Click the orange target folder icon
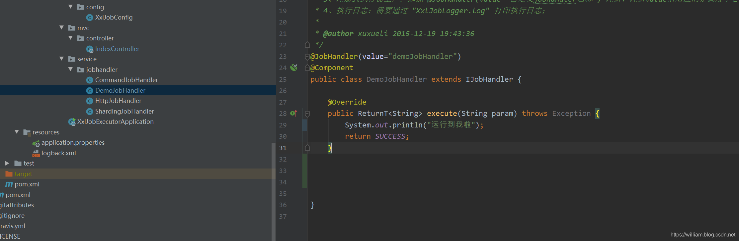Image resolution: width=739 pixels, height=241 pixels. tap(9, 174)
